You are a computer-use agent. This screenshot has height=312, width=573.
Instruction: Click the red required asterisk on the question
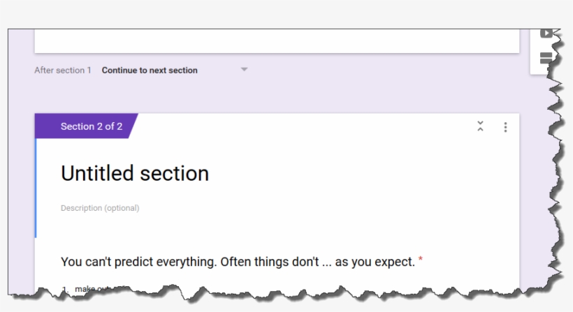pyautogui.click(x=421, y=261)
